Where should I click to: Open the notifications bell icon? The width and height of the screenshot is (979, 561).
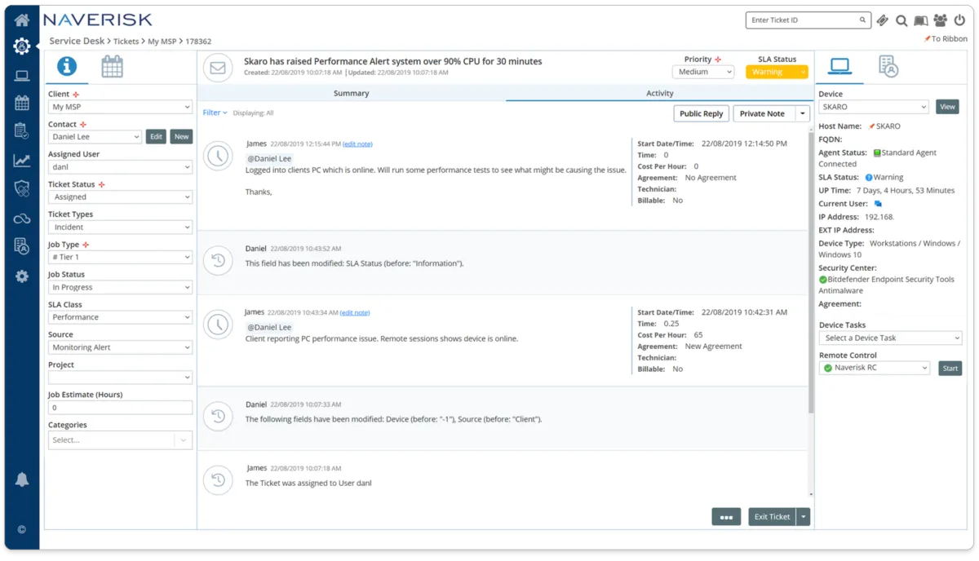click(x=22, y=479)
